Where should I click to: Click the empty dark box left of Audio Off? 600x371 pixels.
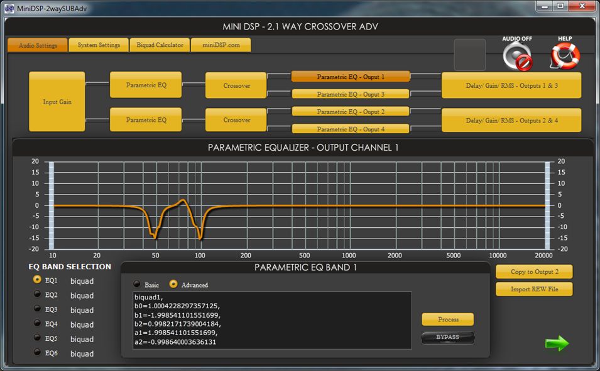pos(470,55)
